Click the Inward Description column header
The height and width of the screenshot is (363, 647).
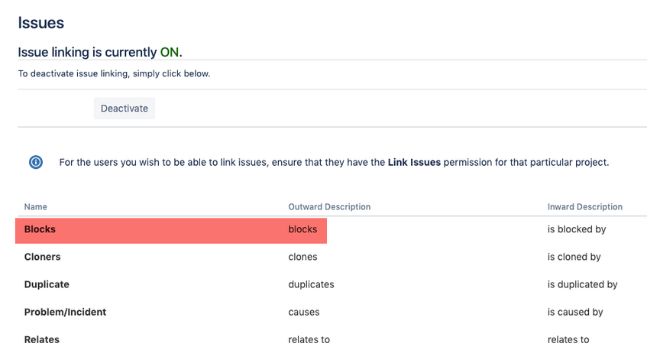click(x=584, y=207)
